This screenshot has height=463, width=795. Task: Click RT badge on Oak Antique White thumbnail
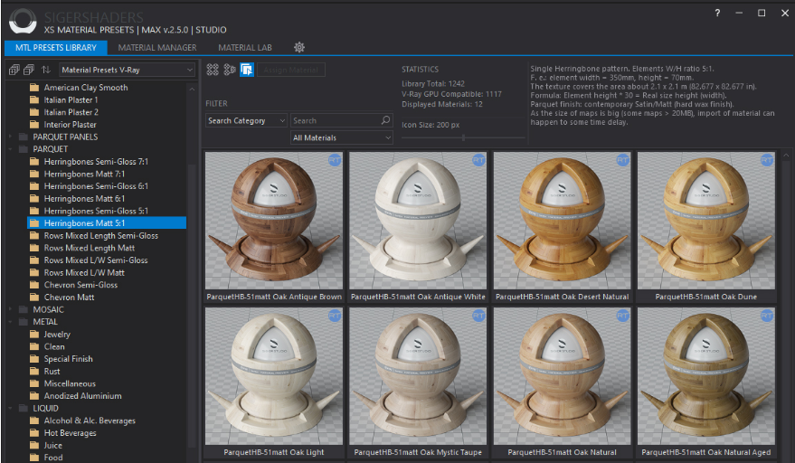[478, 160]
